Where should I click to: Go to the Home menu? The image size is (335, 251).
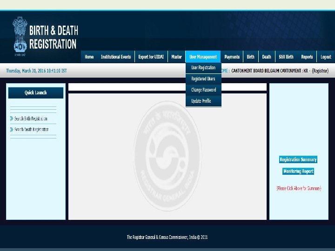(89, 57)
